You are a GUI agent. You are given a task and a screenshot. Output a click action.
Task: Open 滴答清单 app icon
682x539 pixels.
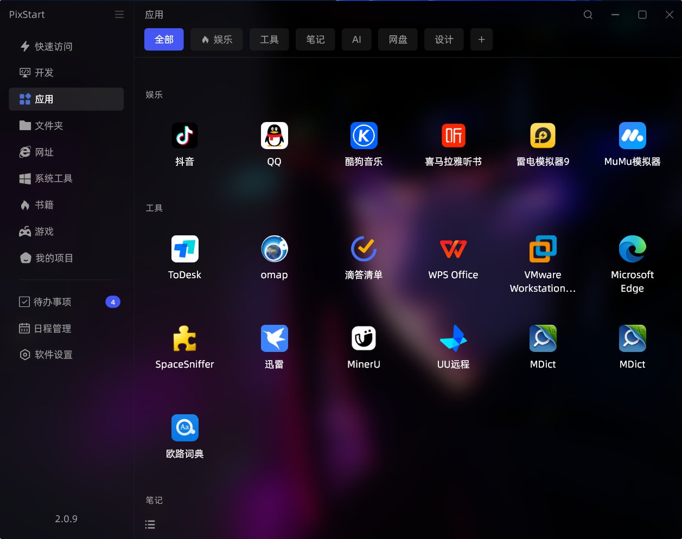pyautogui.click(x=364, y=249)
